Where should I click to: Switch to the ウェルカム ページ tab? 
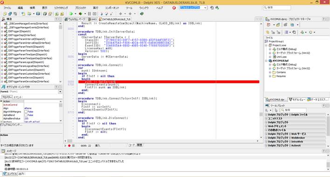pyautogui.click(x=75, y=19)
